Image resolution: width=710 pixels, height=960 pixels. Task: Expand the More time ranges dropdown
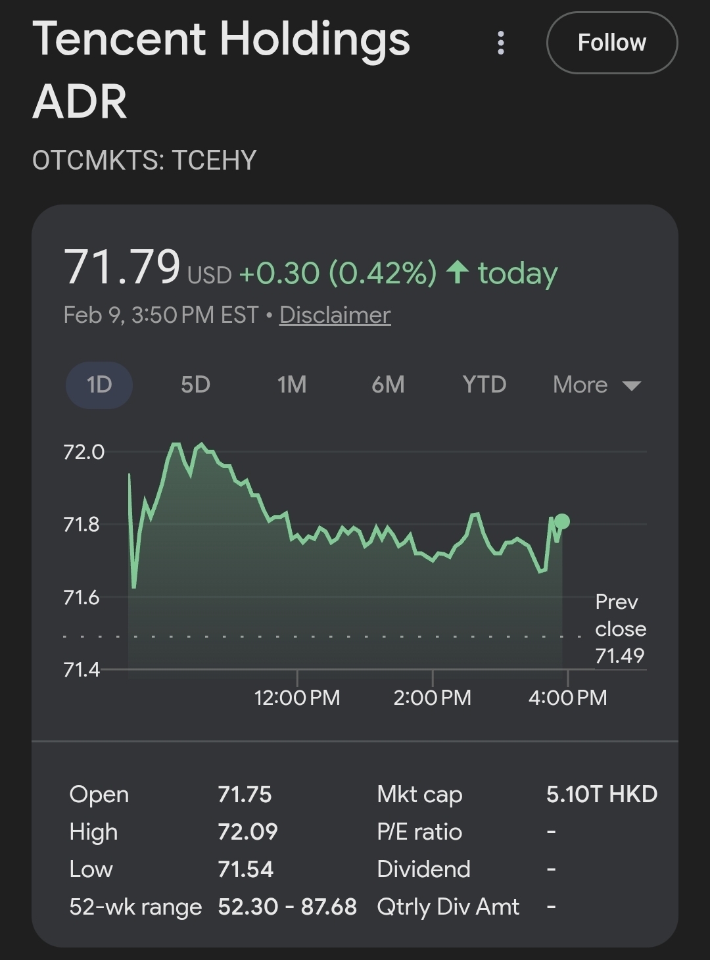pyautogui.click(x=580, y=385)
